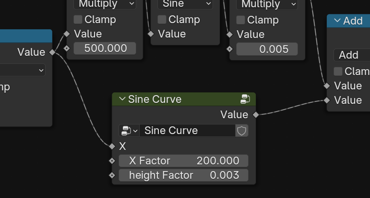Enable Clamp on the 0.005 Multiply node
Screen dimensions: 370x198
241,20
